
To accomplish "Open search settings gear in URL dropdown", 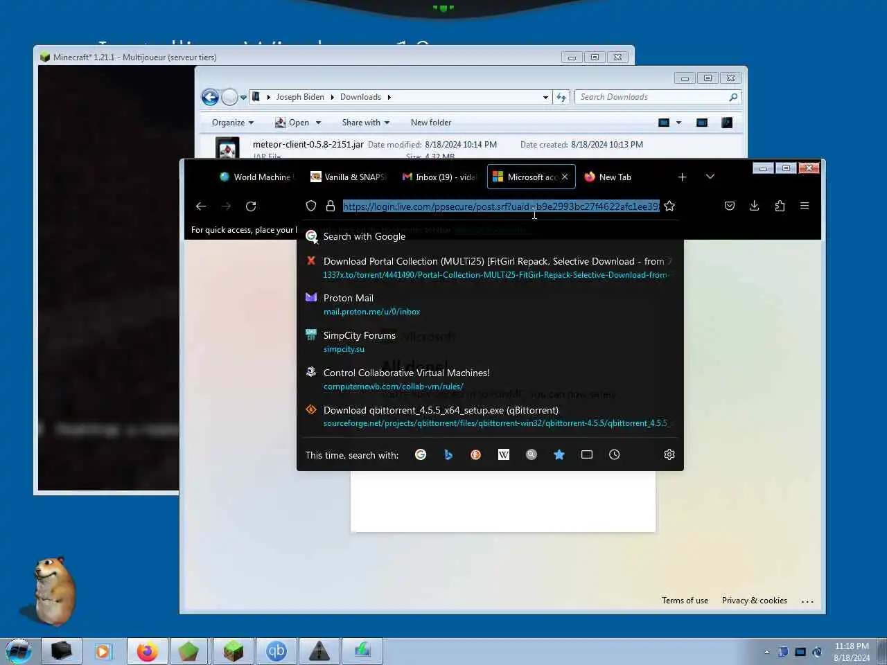I will (669, 454).
